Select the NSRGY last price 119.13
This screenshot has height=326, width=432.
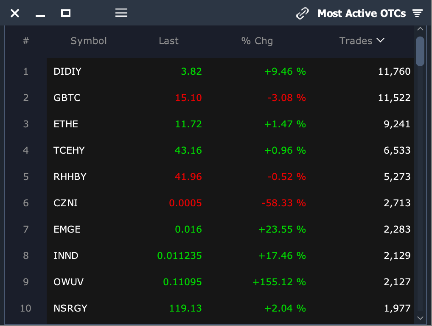[185, 308]
